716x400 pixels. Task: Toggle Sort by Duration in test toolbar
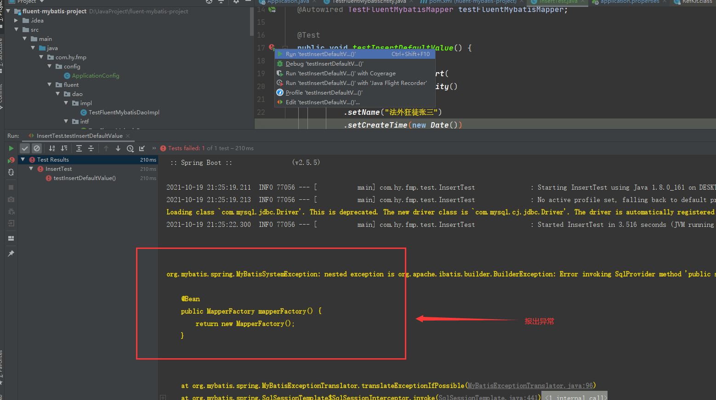(x=64, y=148)
